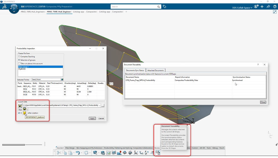Open the Composites Collaboration tab
This screenshot has width=278, height=158.
point(143,148)
